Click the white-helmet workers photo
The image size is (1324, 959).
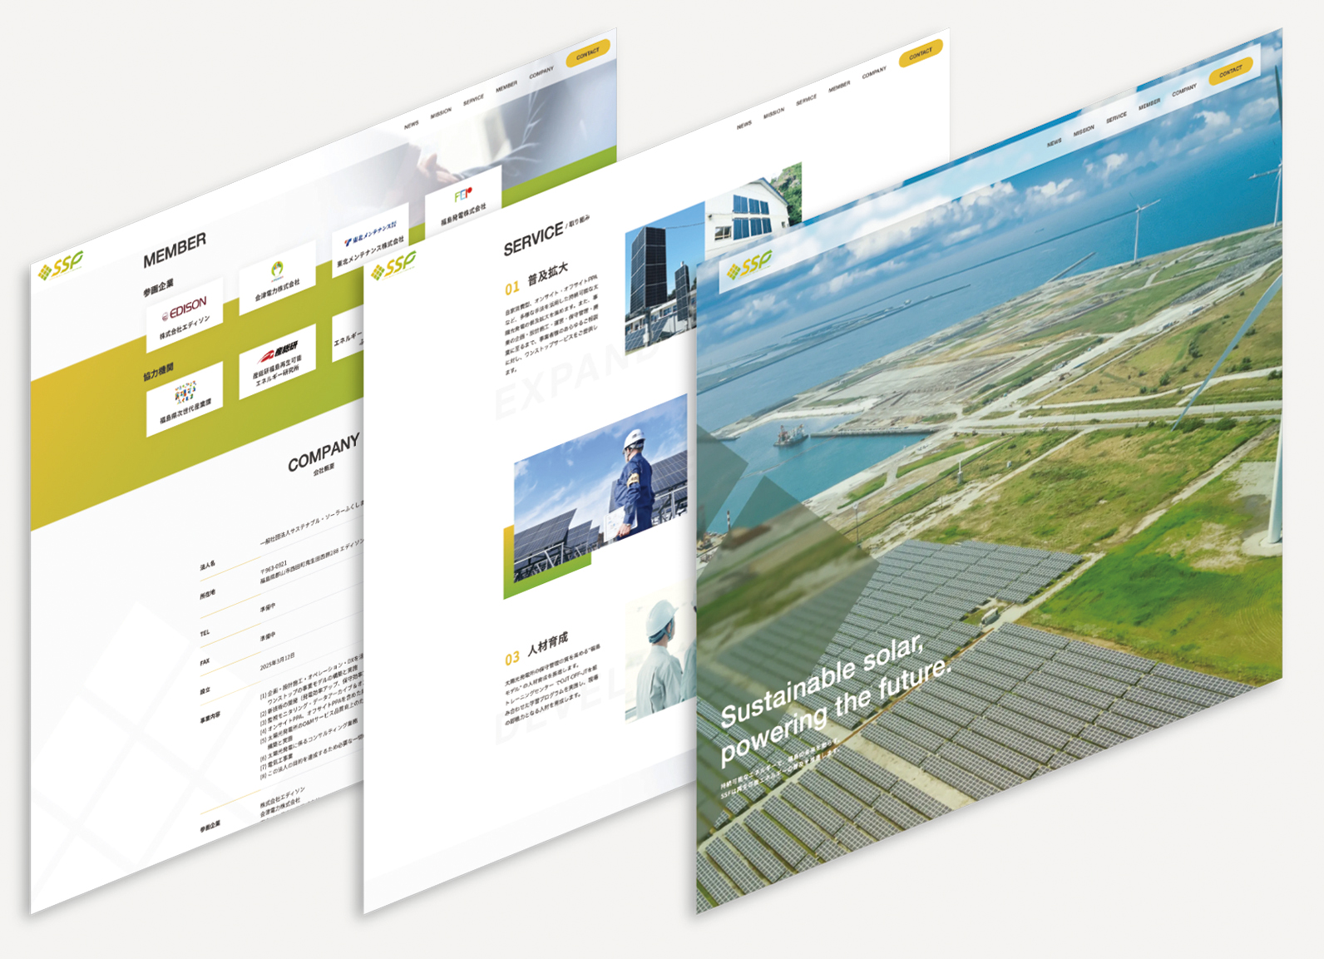pos(661,655)
